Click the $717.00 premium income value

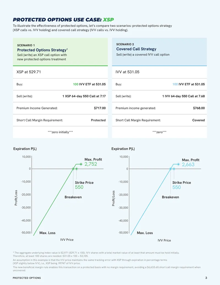[x=100, y=108]
